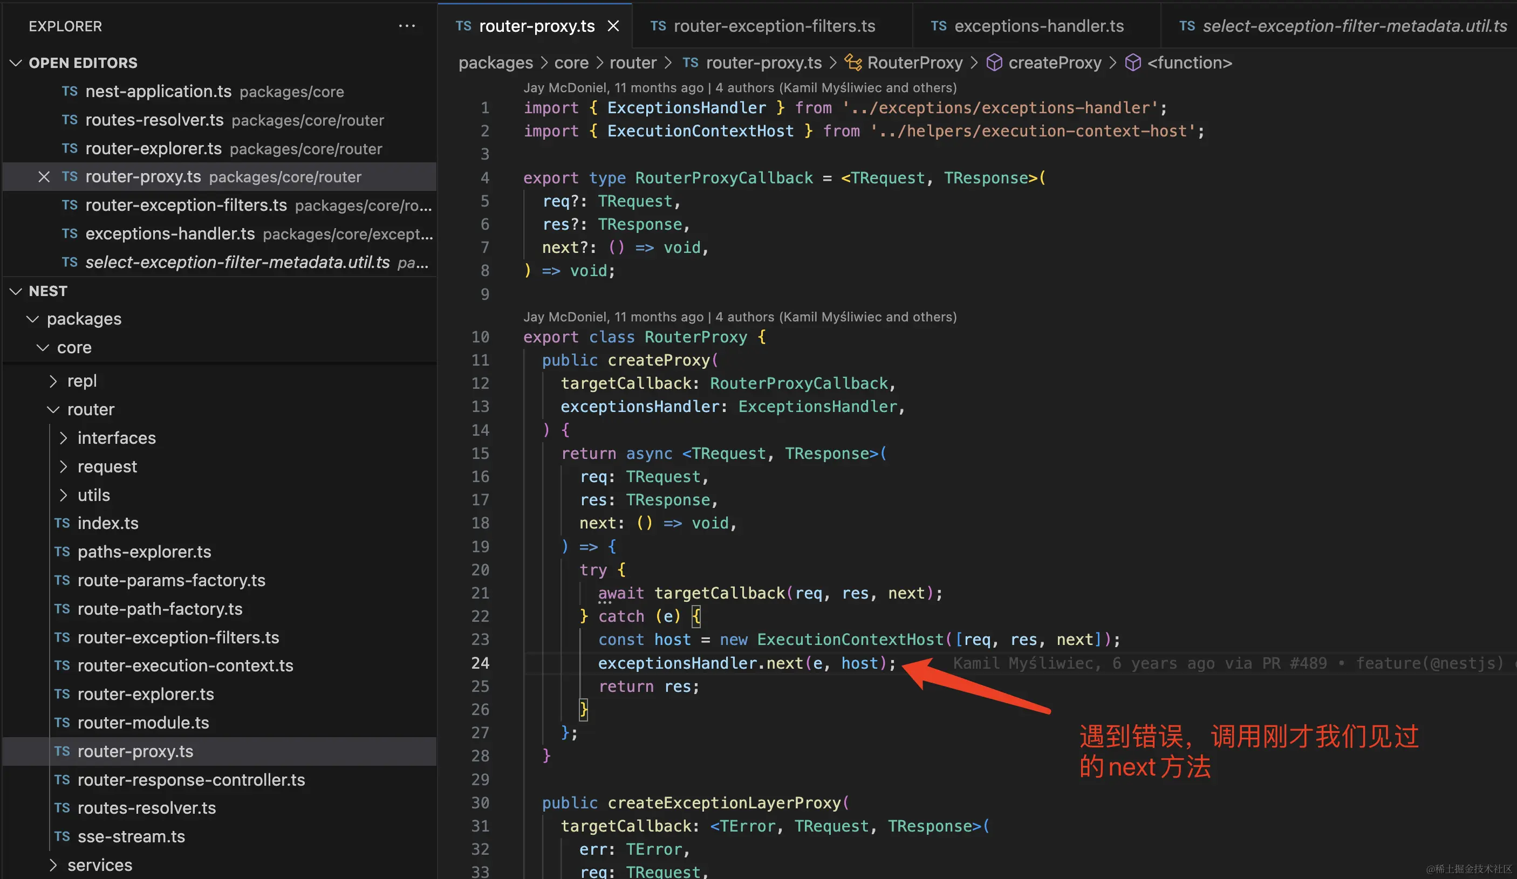The width and height of the screenshot is (1517, 879).
Task: Open nest-application.ts from Open Editors
Action: point(220,92)
